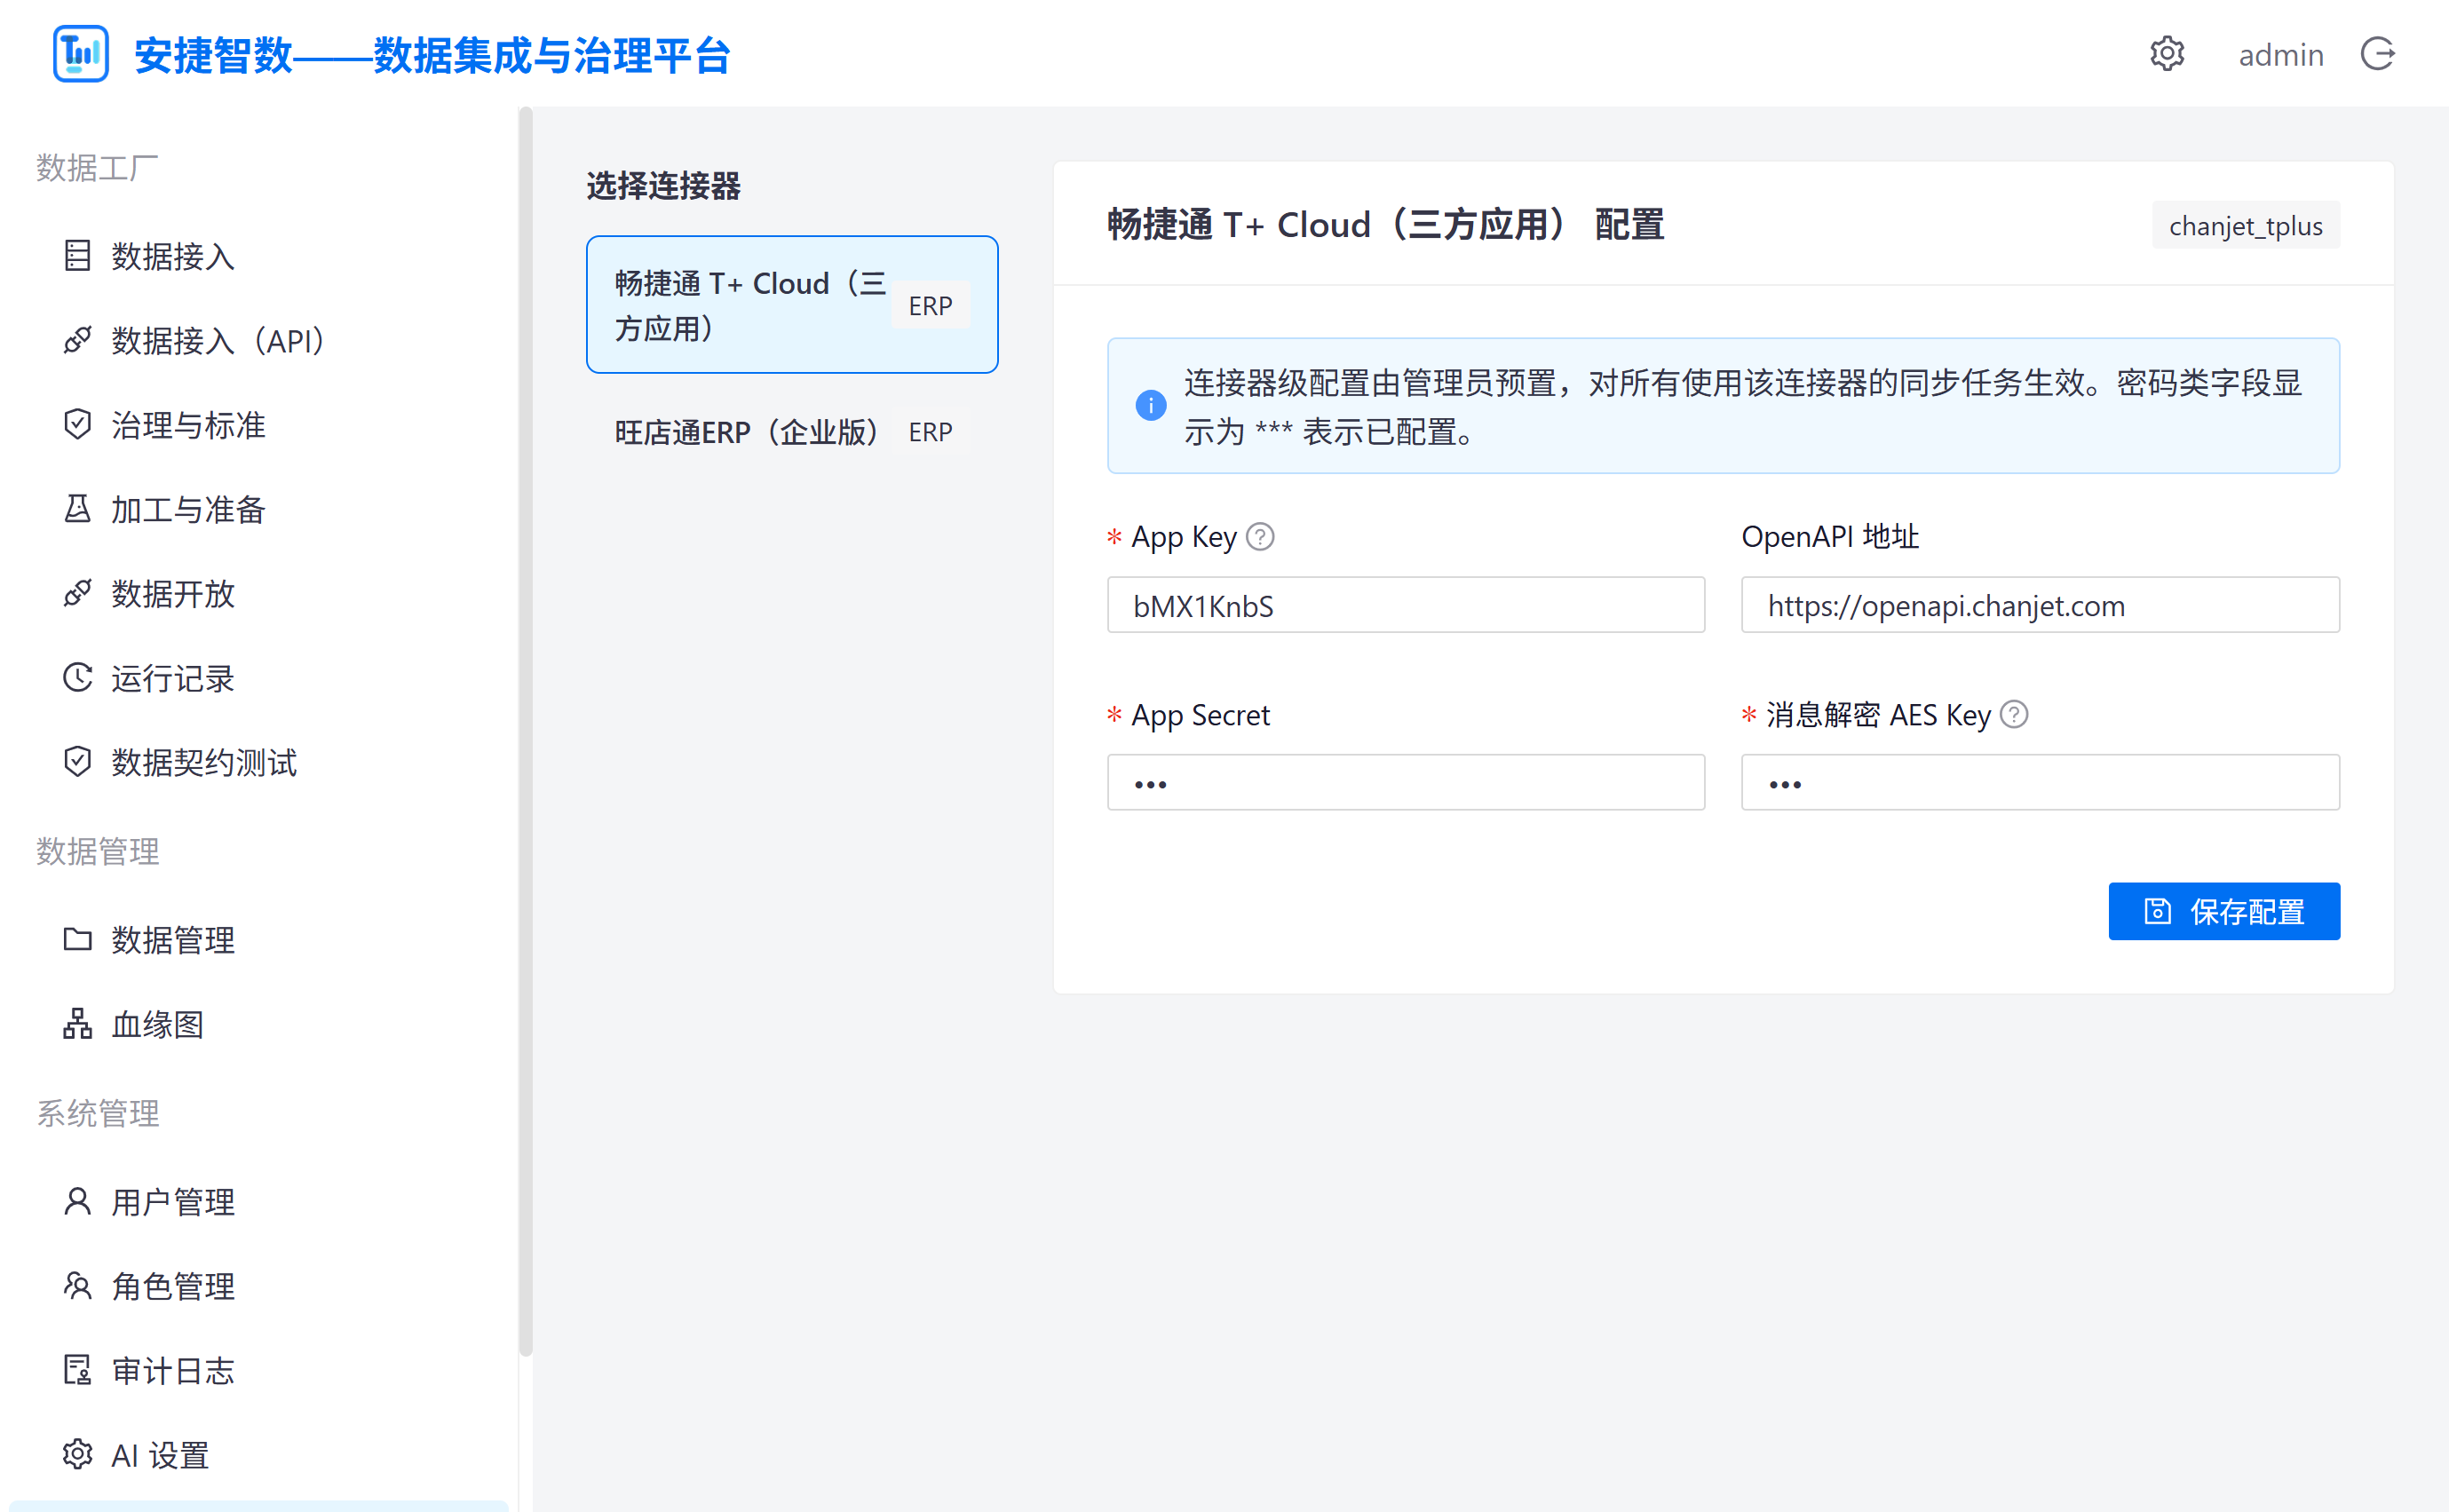Image resolution: width=2449 pixels, height=1512 pixels.
Task: Click the OpenAPI 地址 field label
Action: [x=1830, y=537]
